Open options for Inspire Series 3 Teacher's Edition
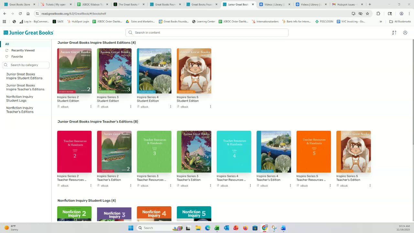The width and height of the screenshot is (414, 233). (x=211, y=185)
